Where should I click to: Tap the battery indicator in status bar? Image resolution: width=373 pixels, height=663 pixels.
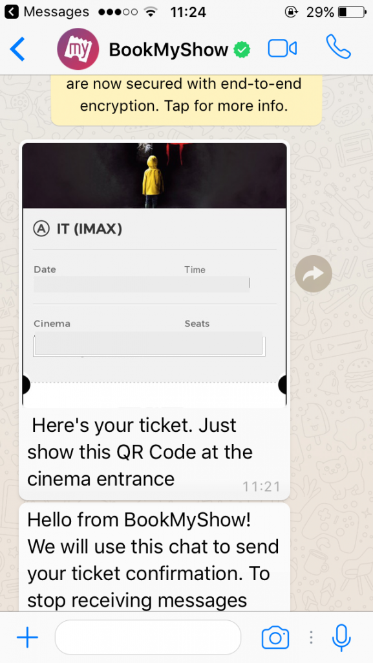tap(352, 12)
